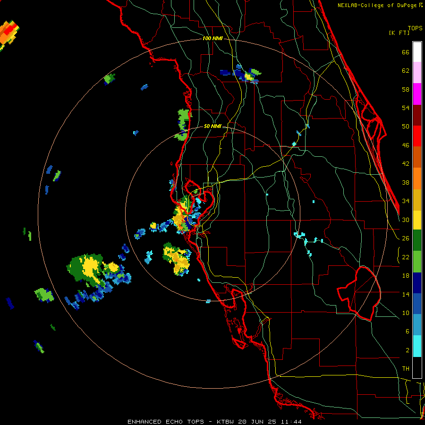Select the TOPS legend title
425x425 pixels.
pos(415,28)
